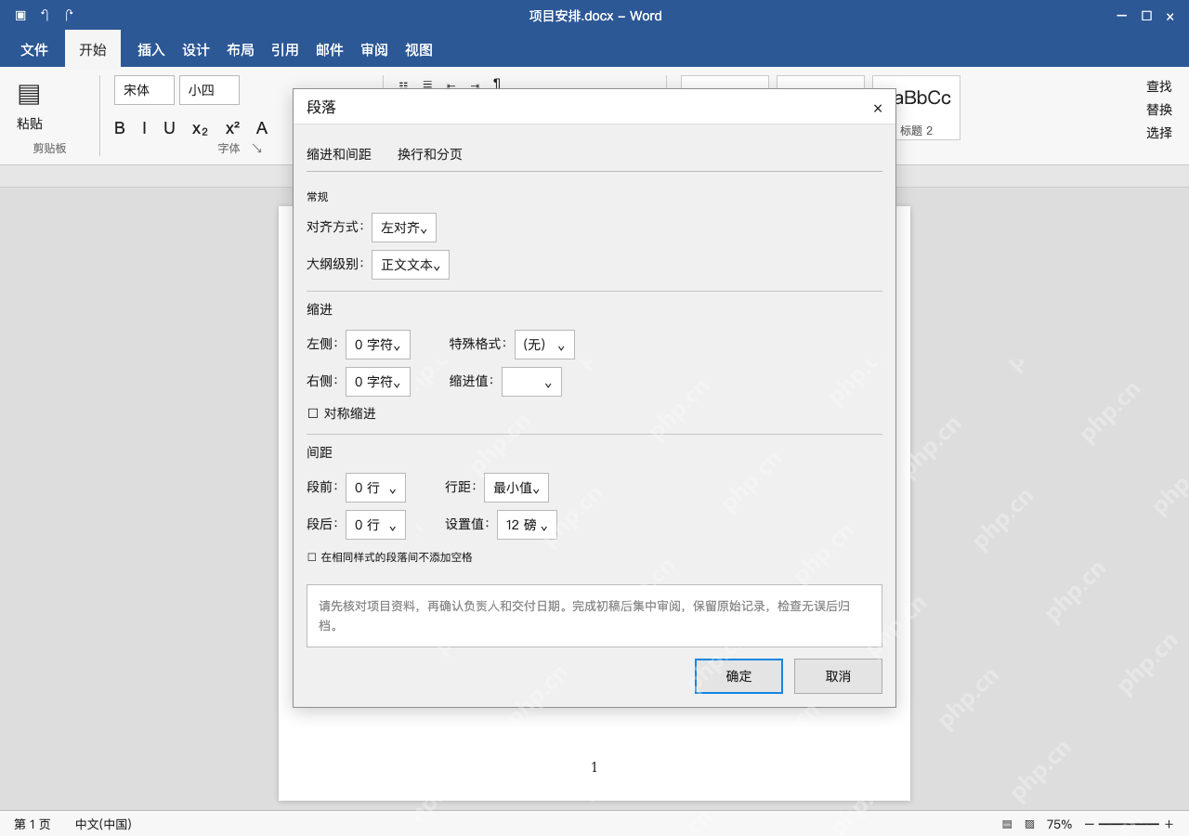Viewport: 1189px width, 836px height.
Task: Zoom in with the plus icon
Action: [1169, 824]
